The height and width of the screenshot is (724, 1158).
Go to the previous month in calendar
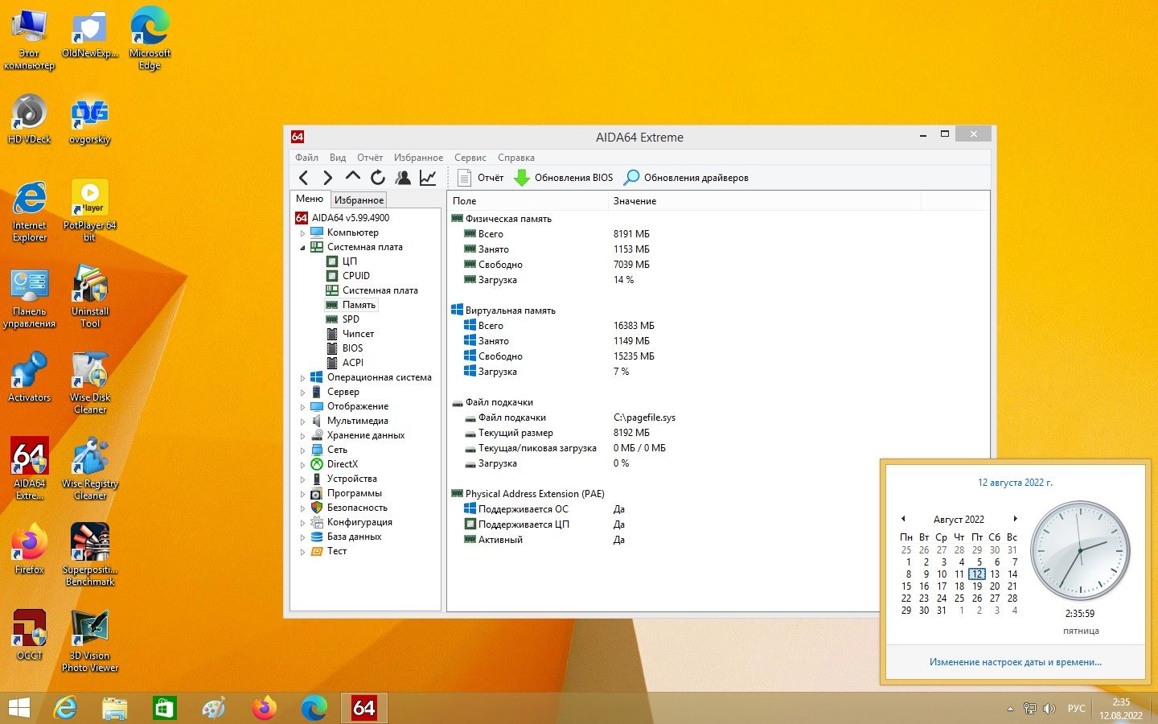(903, 519)
